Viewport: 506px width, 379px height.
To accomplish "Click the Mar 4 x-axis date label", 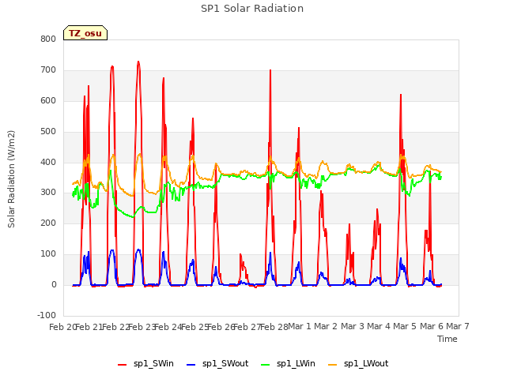I will click(x=379, y=326).
